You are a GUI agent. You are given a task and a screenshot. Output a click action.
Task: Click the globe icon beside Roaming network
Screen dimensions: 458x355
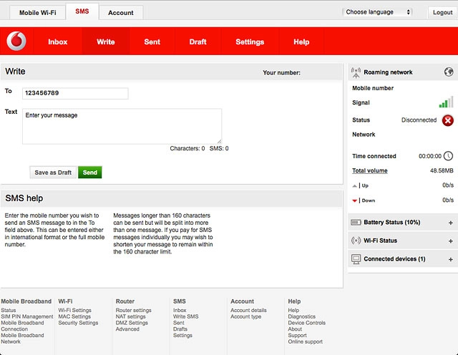[x=449, y=72]
